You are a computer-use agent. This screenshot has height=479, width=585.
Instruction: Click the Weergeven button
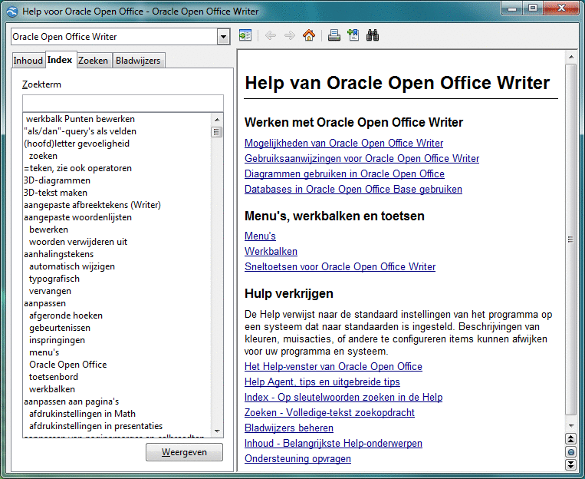click(184, 452)
